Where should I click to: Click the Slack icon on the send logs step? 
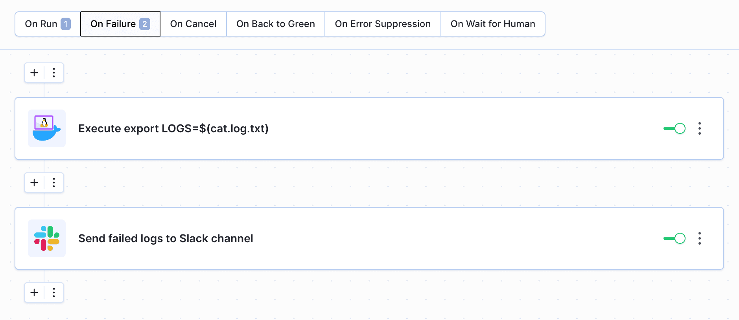point(46,238)
